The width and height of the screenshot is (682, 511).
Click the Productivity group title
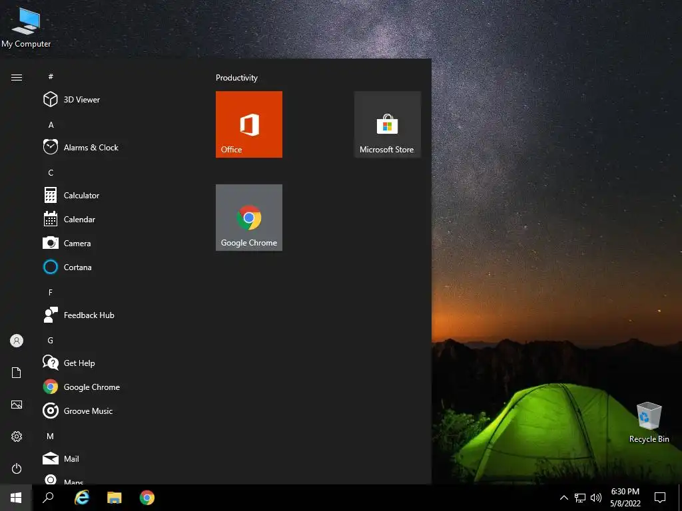coord(236,78)
